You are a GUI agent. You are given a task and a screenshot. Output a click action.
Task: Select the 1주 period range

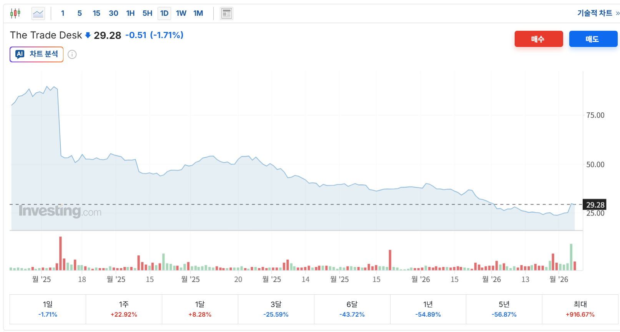[124, 309]
